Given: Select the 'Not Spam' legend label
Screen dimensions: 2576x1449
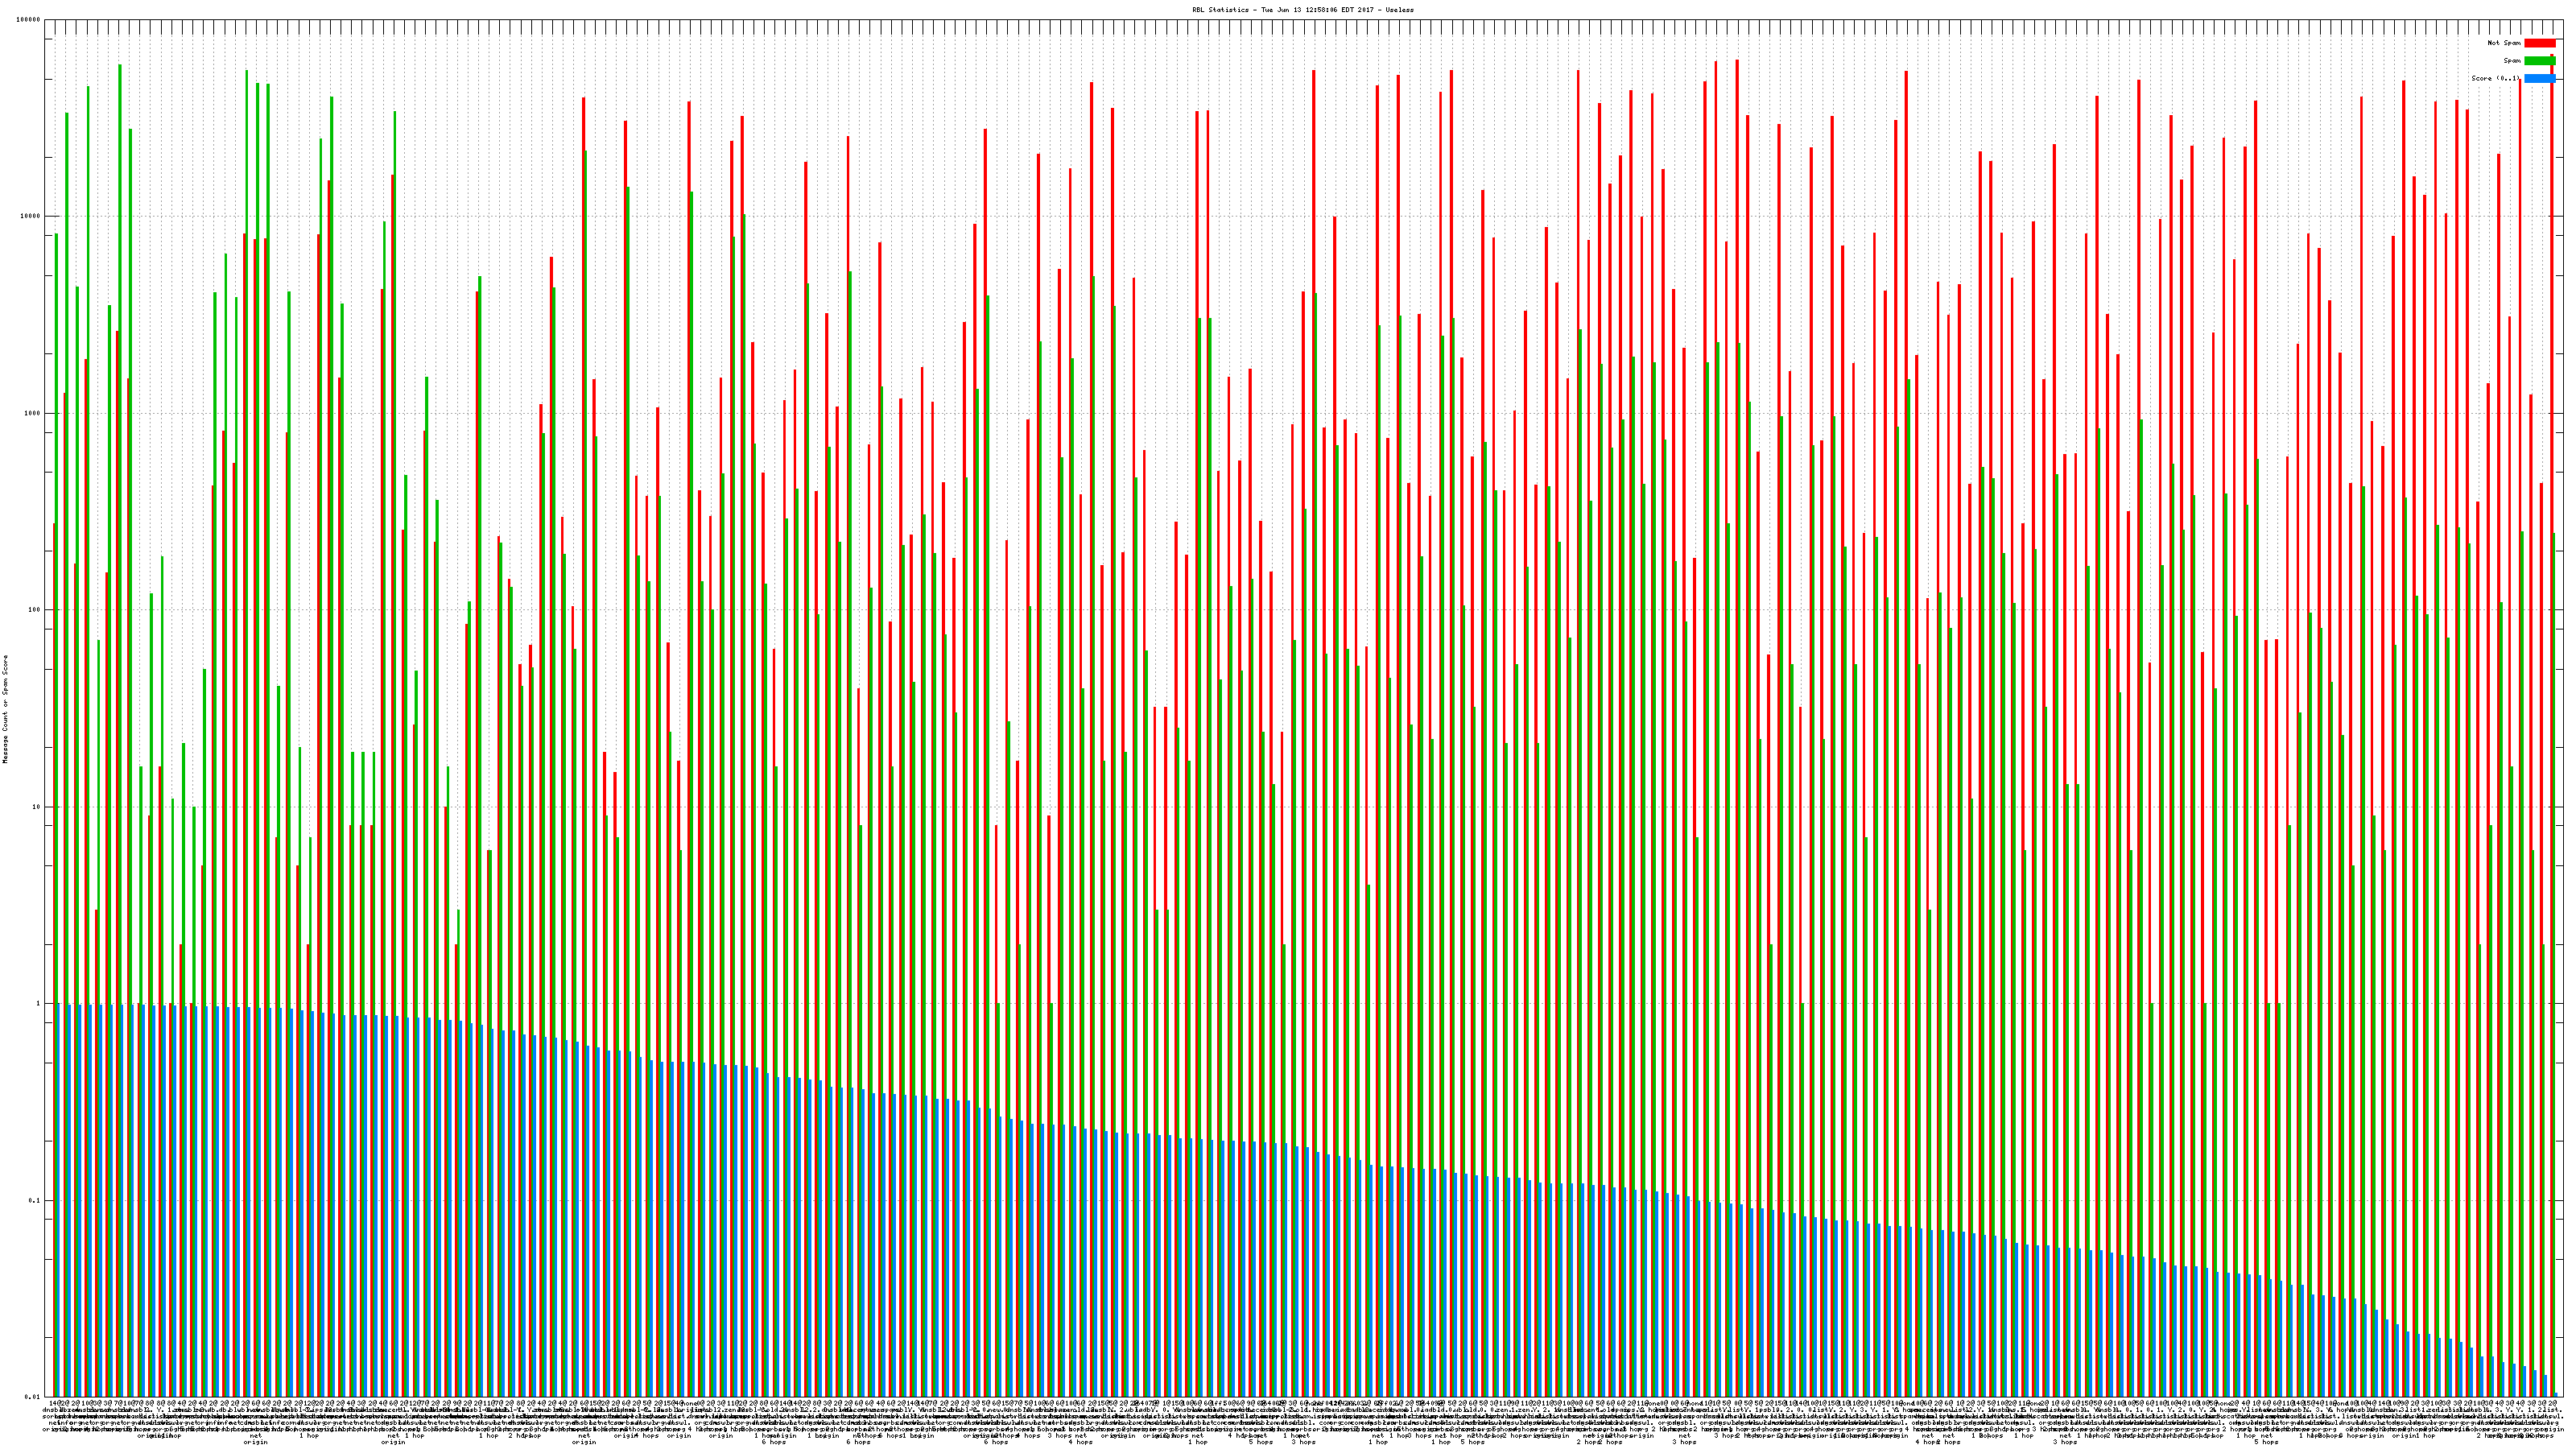Looking at the screenshot, I should tap(2504, 43).
